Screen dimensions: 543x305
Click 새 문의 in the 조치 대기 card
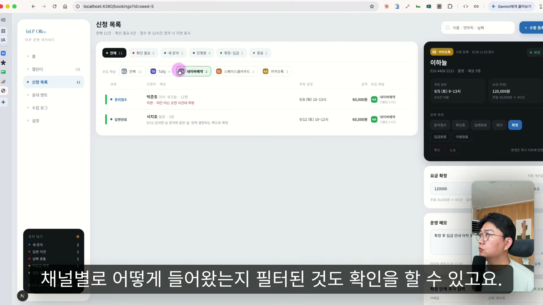[x=53, y=245]
